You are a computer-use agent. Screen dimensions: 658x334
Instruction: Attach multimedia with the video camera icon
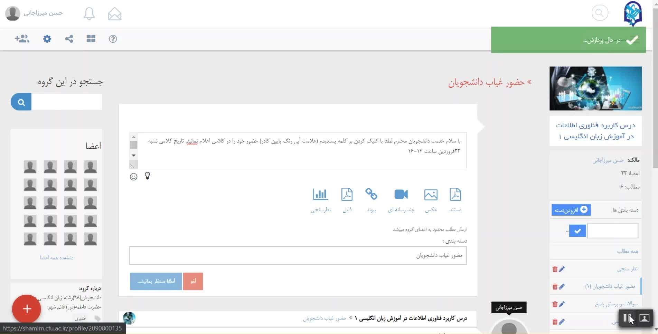pos(401,199)
